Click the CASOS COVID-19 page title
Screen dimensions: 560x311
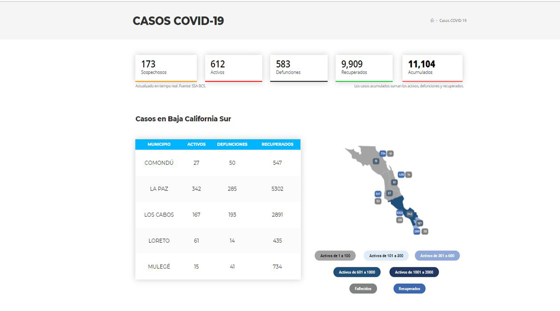tap(178, 21)
